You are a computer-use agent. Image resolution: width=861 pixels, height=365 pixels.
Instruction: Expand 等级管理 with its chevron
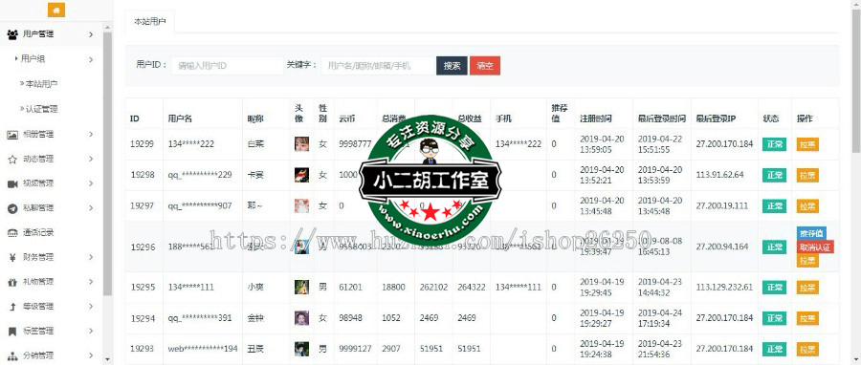91,307
